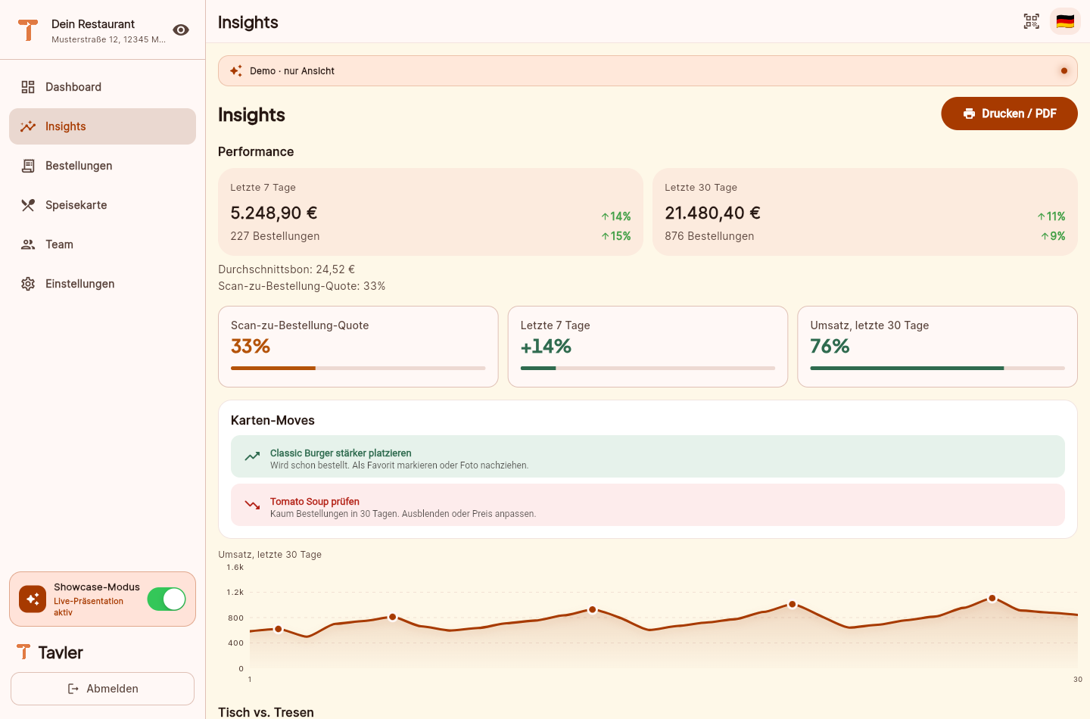
Task: Click Musterstraße 12 restaurant address text
Action: tap(108, 39)
